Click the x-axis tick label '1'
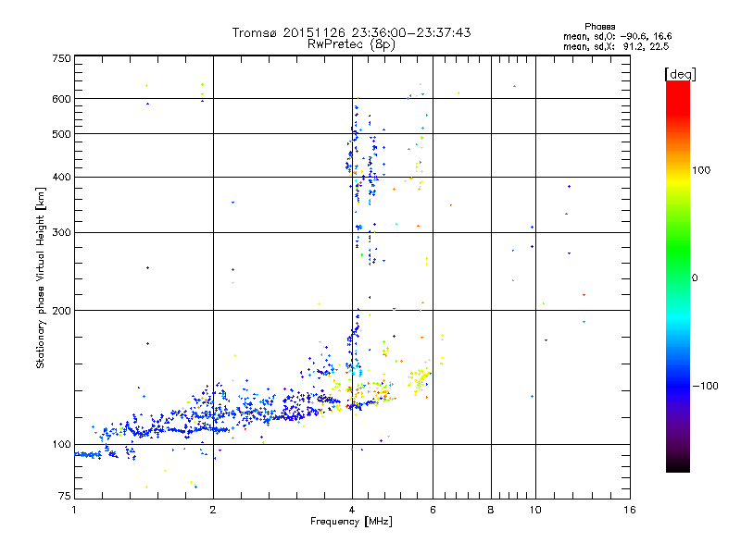 pos(74,510)
